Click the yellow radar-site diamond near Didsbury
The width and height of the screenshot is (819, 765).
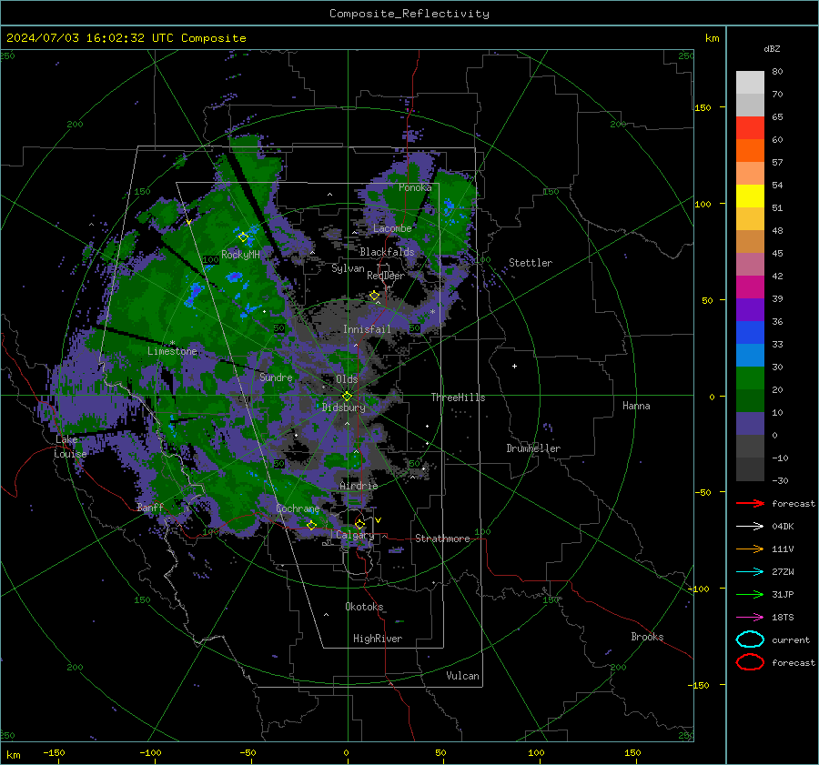coord(347,397)
